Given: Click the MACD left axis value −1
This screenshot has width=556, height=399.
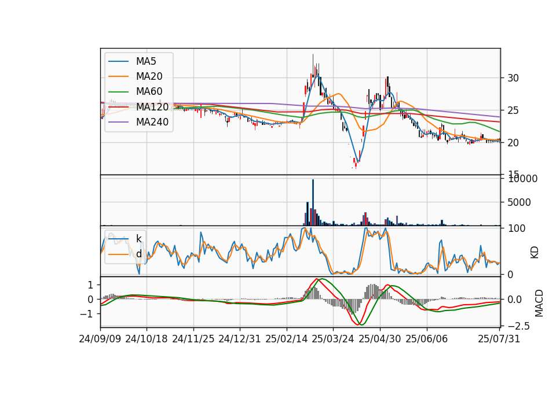Looking at the screenshot, I should (86, 314).
